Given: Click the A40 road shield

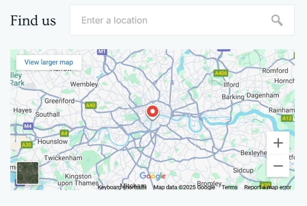Looking at the screenshot, I should [91, 105].
